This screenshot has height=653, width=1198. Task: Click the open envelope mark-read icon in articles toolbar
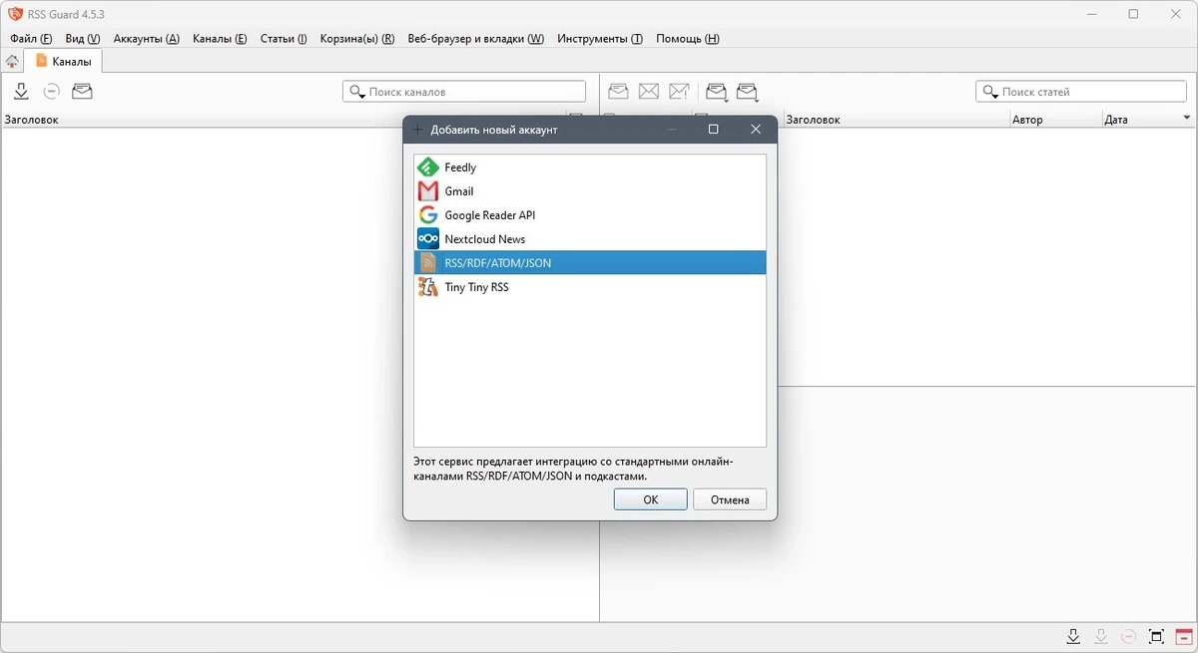point(619,92)
